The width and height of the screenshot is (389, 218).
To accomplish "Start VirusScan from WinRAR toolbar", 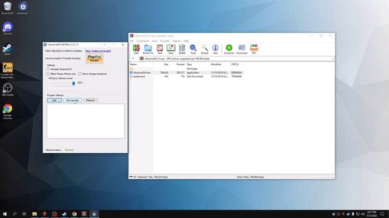I will (x=229, y=49).
